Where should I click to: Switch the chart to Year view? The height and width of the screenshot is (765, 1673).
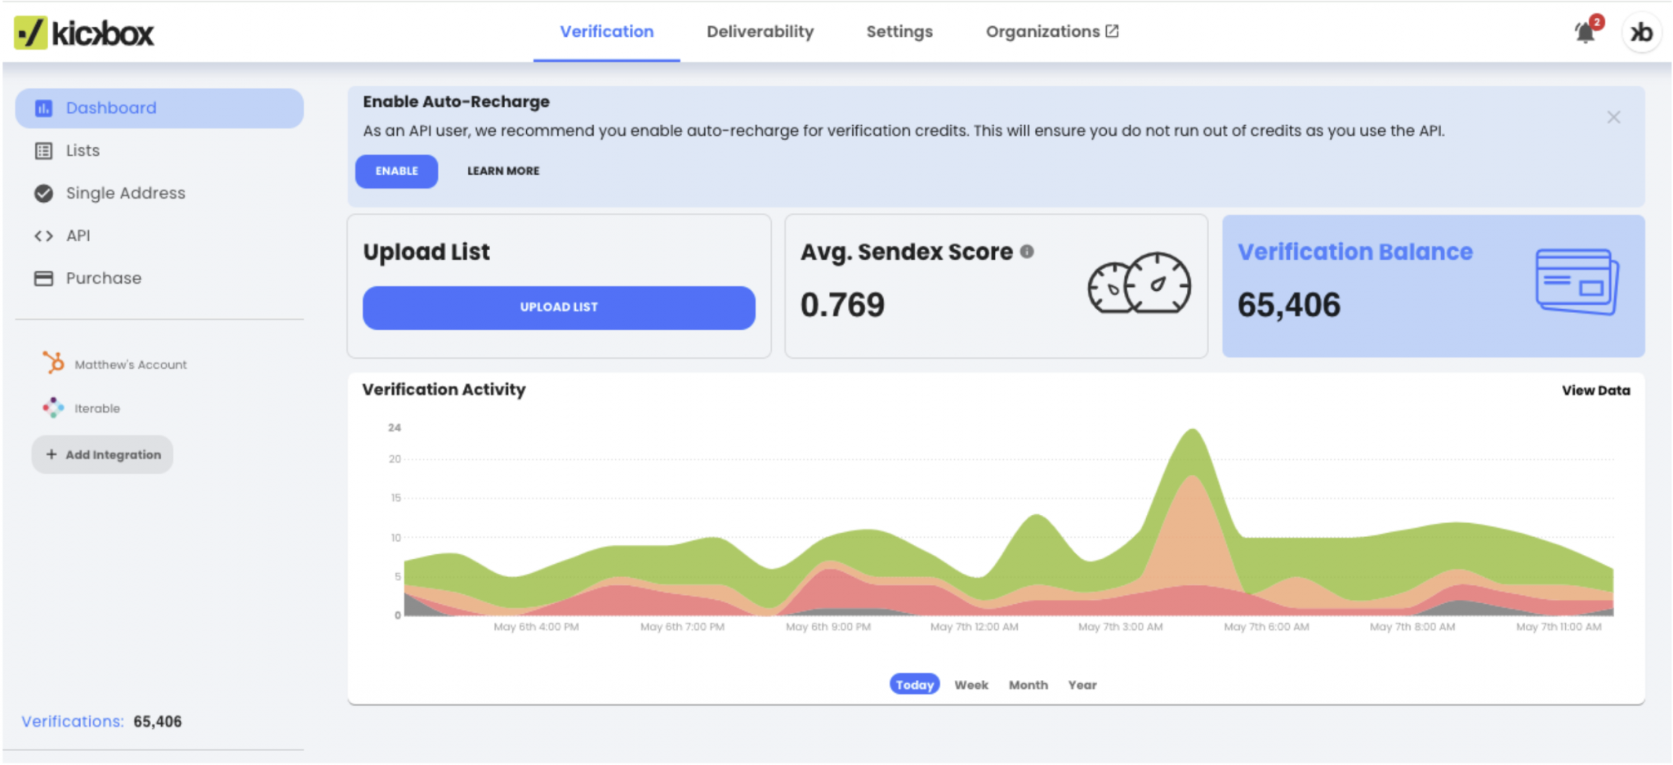[1082, 684]
